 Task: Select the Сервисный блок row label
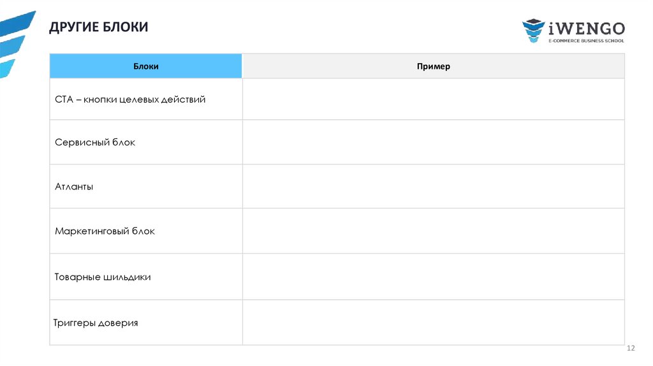point(95,142)
